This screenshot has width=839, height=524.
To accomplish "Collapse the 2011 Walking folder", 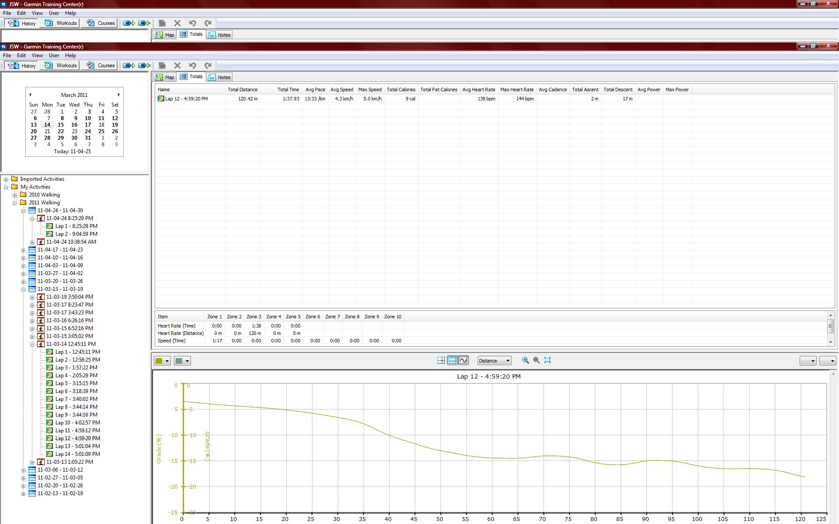I will [15, 203].
